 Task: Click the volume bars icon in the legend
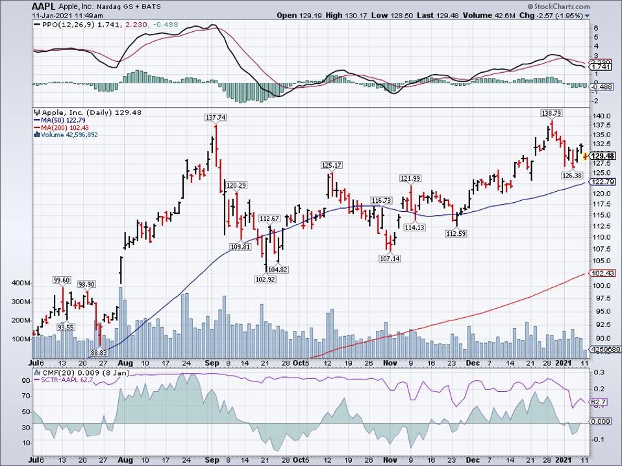37,135
